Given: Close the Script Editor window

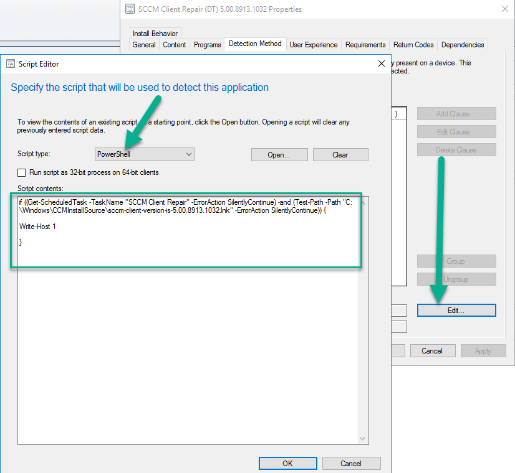Looking at the screenshot, I should pyautogui.click(x=382, y=63).
